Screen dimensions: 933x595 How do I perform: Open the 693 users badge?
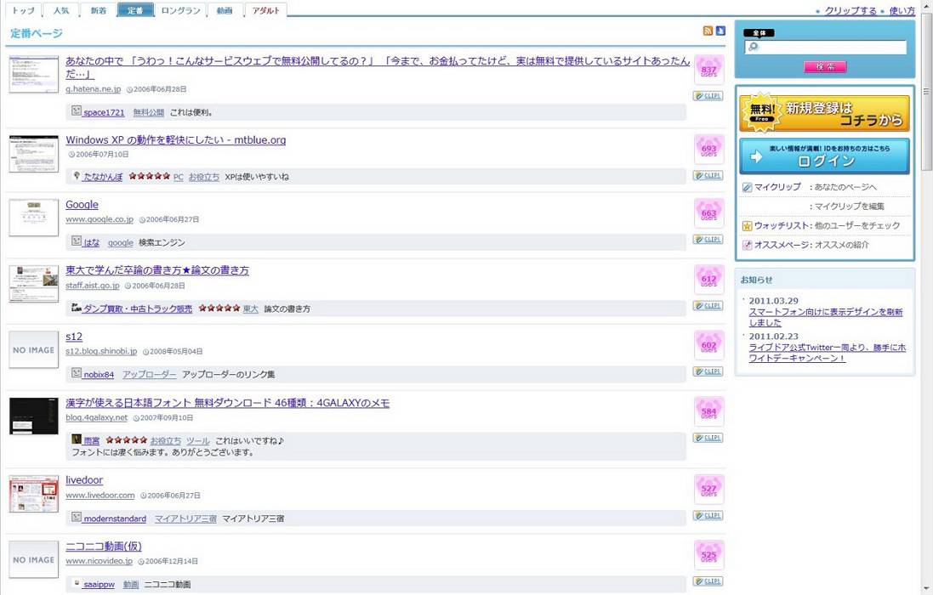(x=708, y=150)
